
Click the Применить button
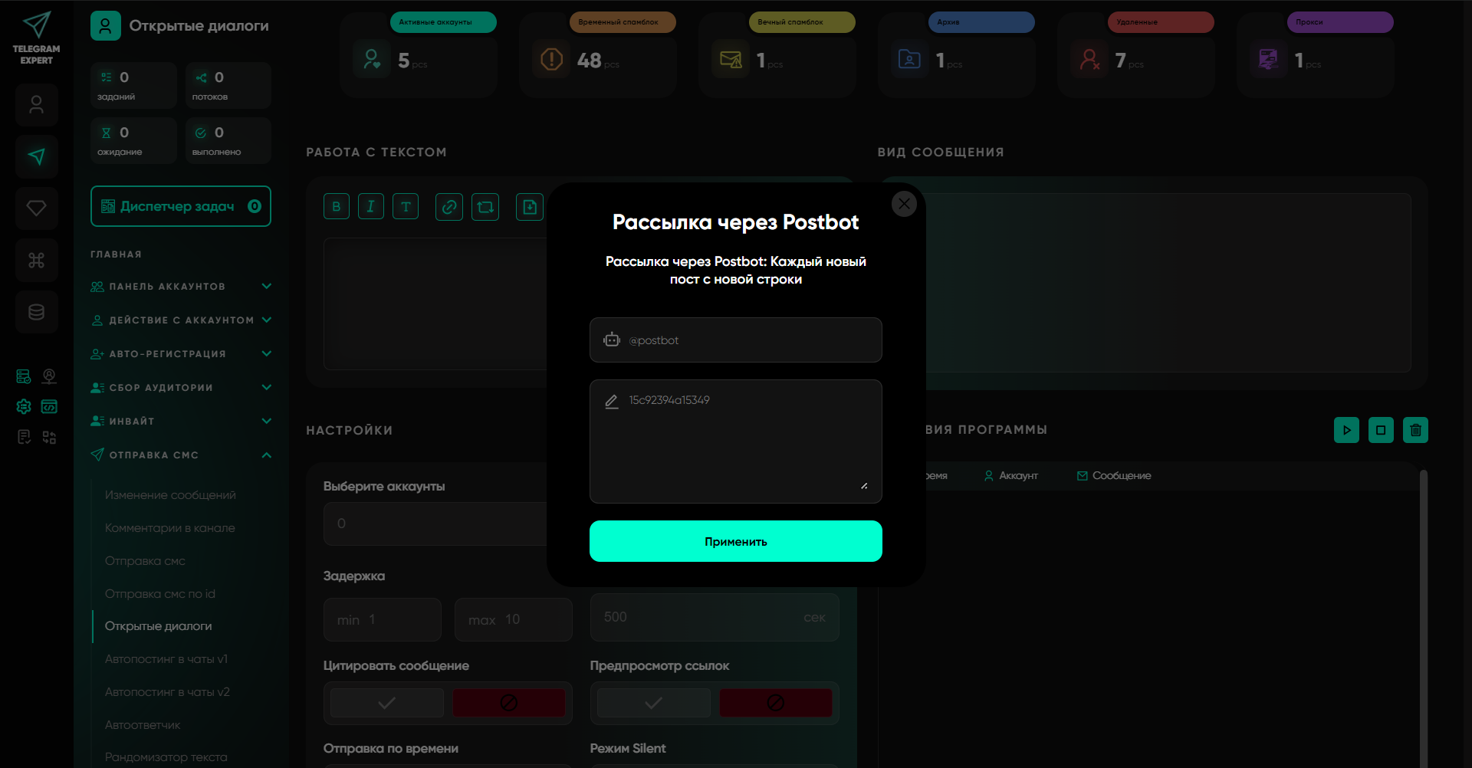735,541
